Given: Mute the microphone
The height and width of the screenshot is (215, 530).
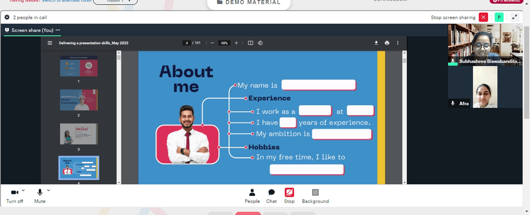Looking at the screenshot, I should point(40,196).
